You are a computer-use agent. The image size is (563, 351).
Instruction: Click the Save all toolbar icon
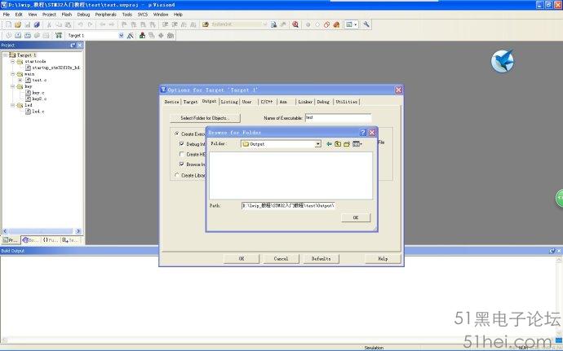[37, 24]
